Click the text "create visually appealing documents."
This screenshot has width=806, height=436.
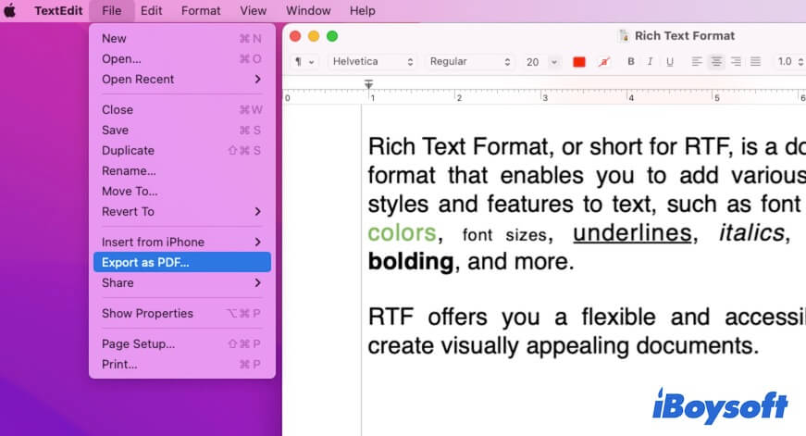click(x=564, y=345)
